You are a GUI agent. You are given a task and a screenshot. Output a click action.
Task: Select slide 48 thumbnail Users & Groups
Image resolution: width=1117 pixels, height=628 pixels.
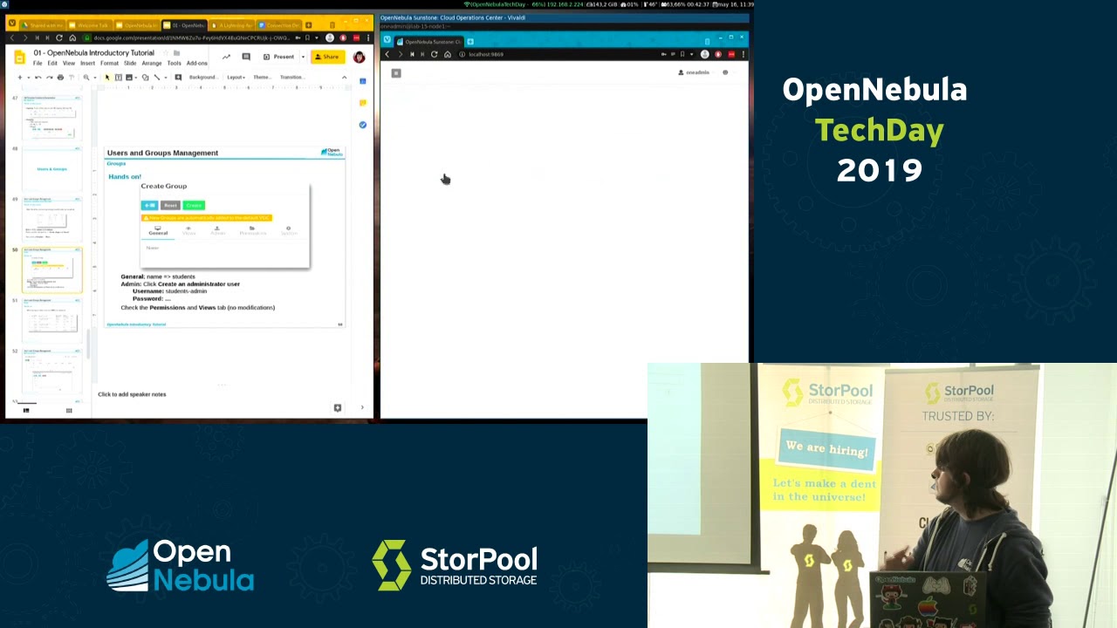click(x=52, y=168)
